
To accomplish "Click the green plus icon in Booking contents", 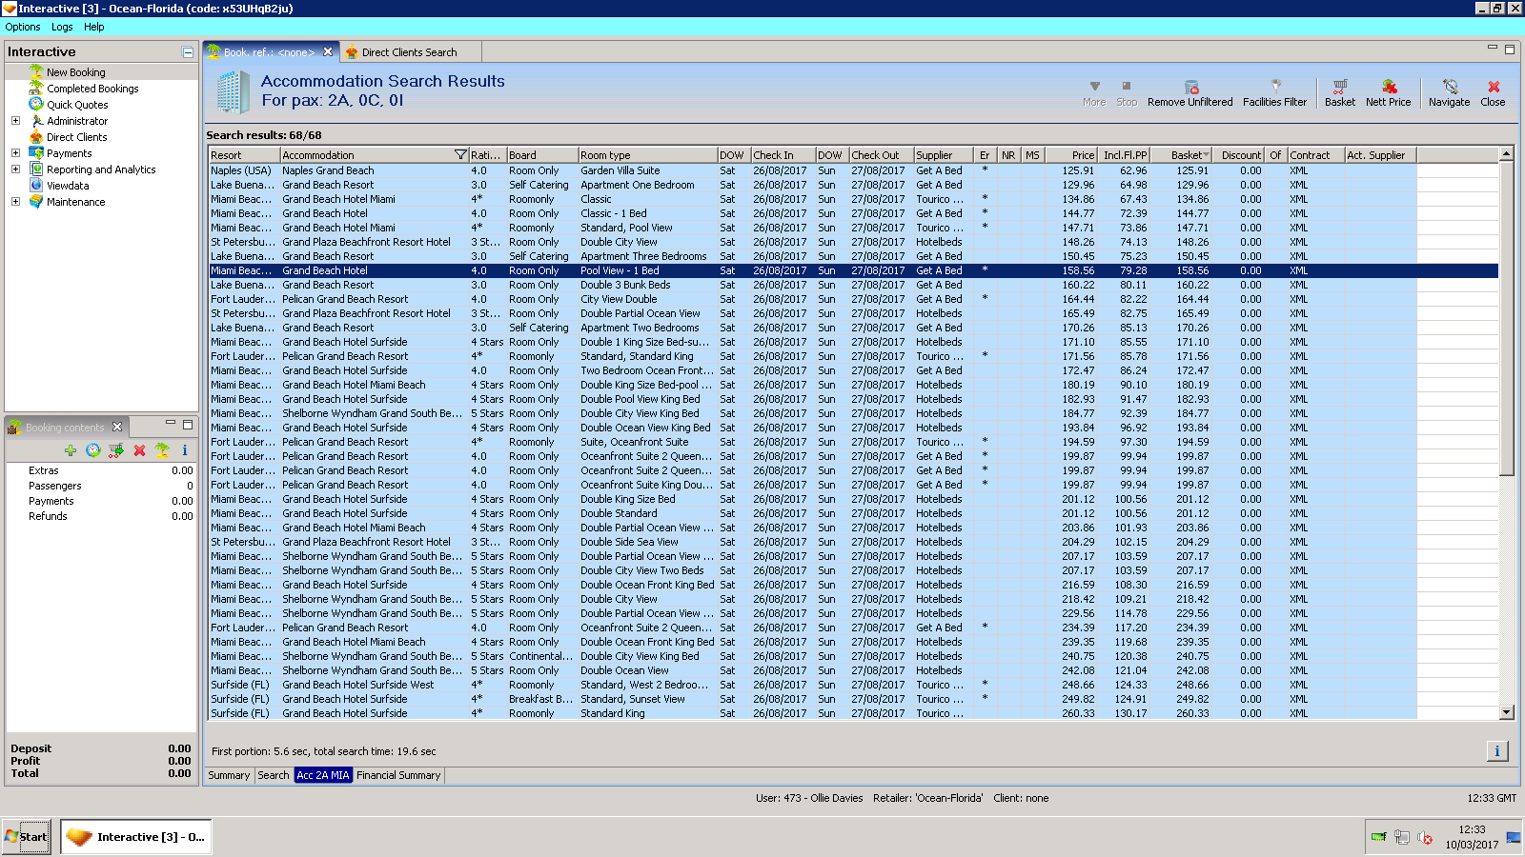I will (x=71, y=450).
